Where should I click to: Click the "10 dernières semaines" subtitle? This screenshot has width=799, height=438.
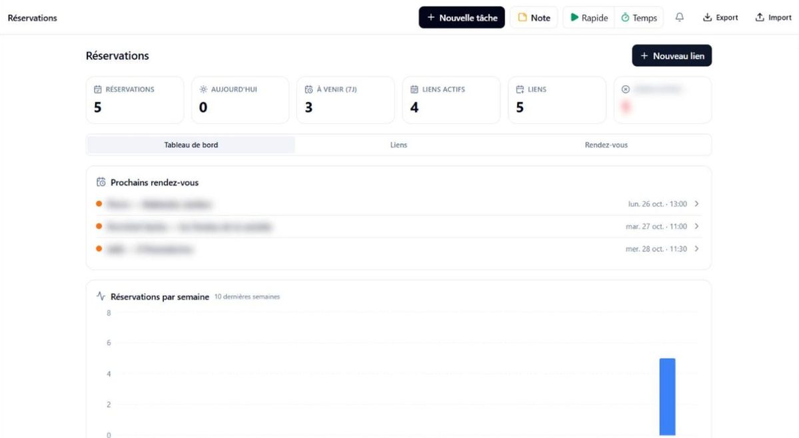[247, 297]
